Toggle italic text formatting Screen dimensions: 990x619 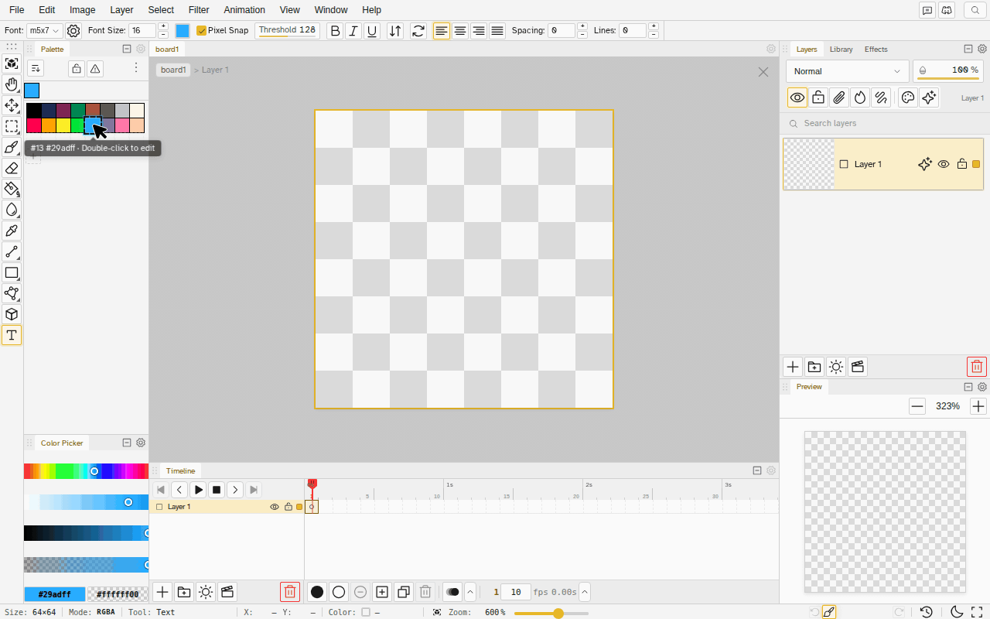pos(353,31)
